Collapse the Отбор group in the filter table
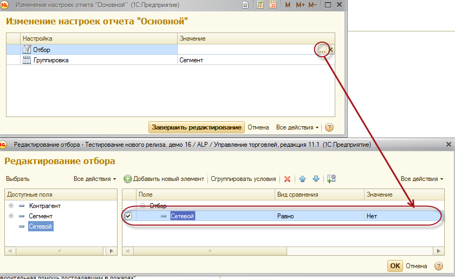This screenshot has height=279, width=455. pos(143,205)
